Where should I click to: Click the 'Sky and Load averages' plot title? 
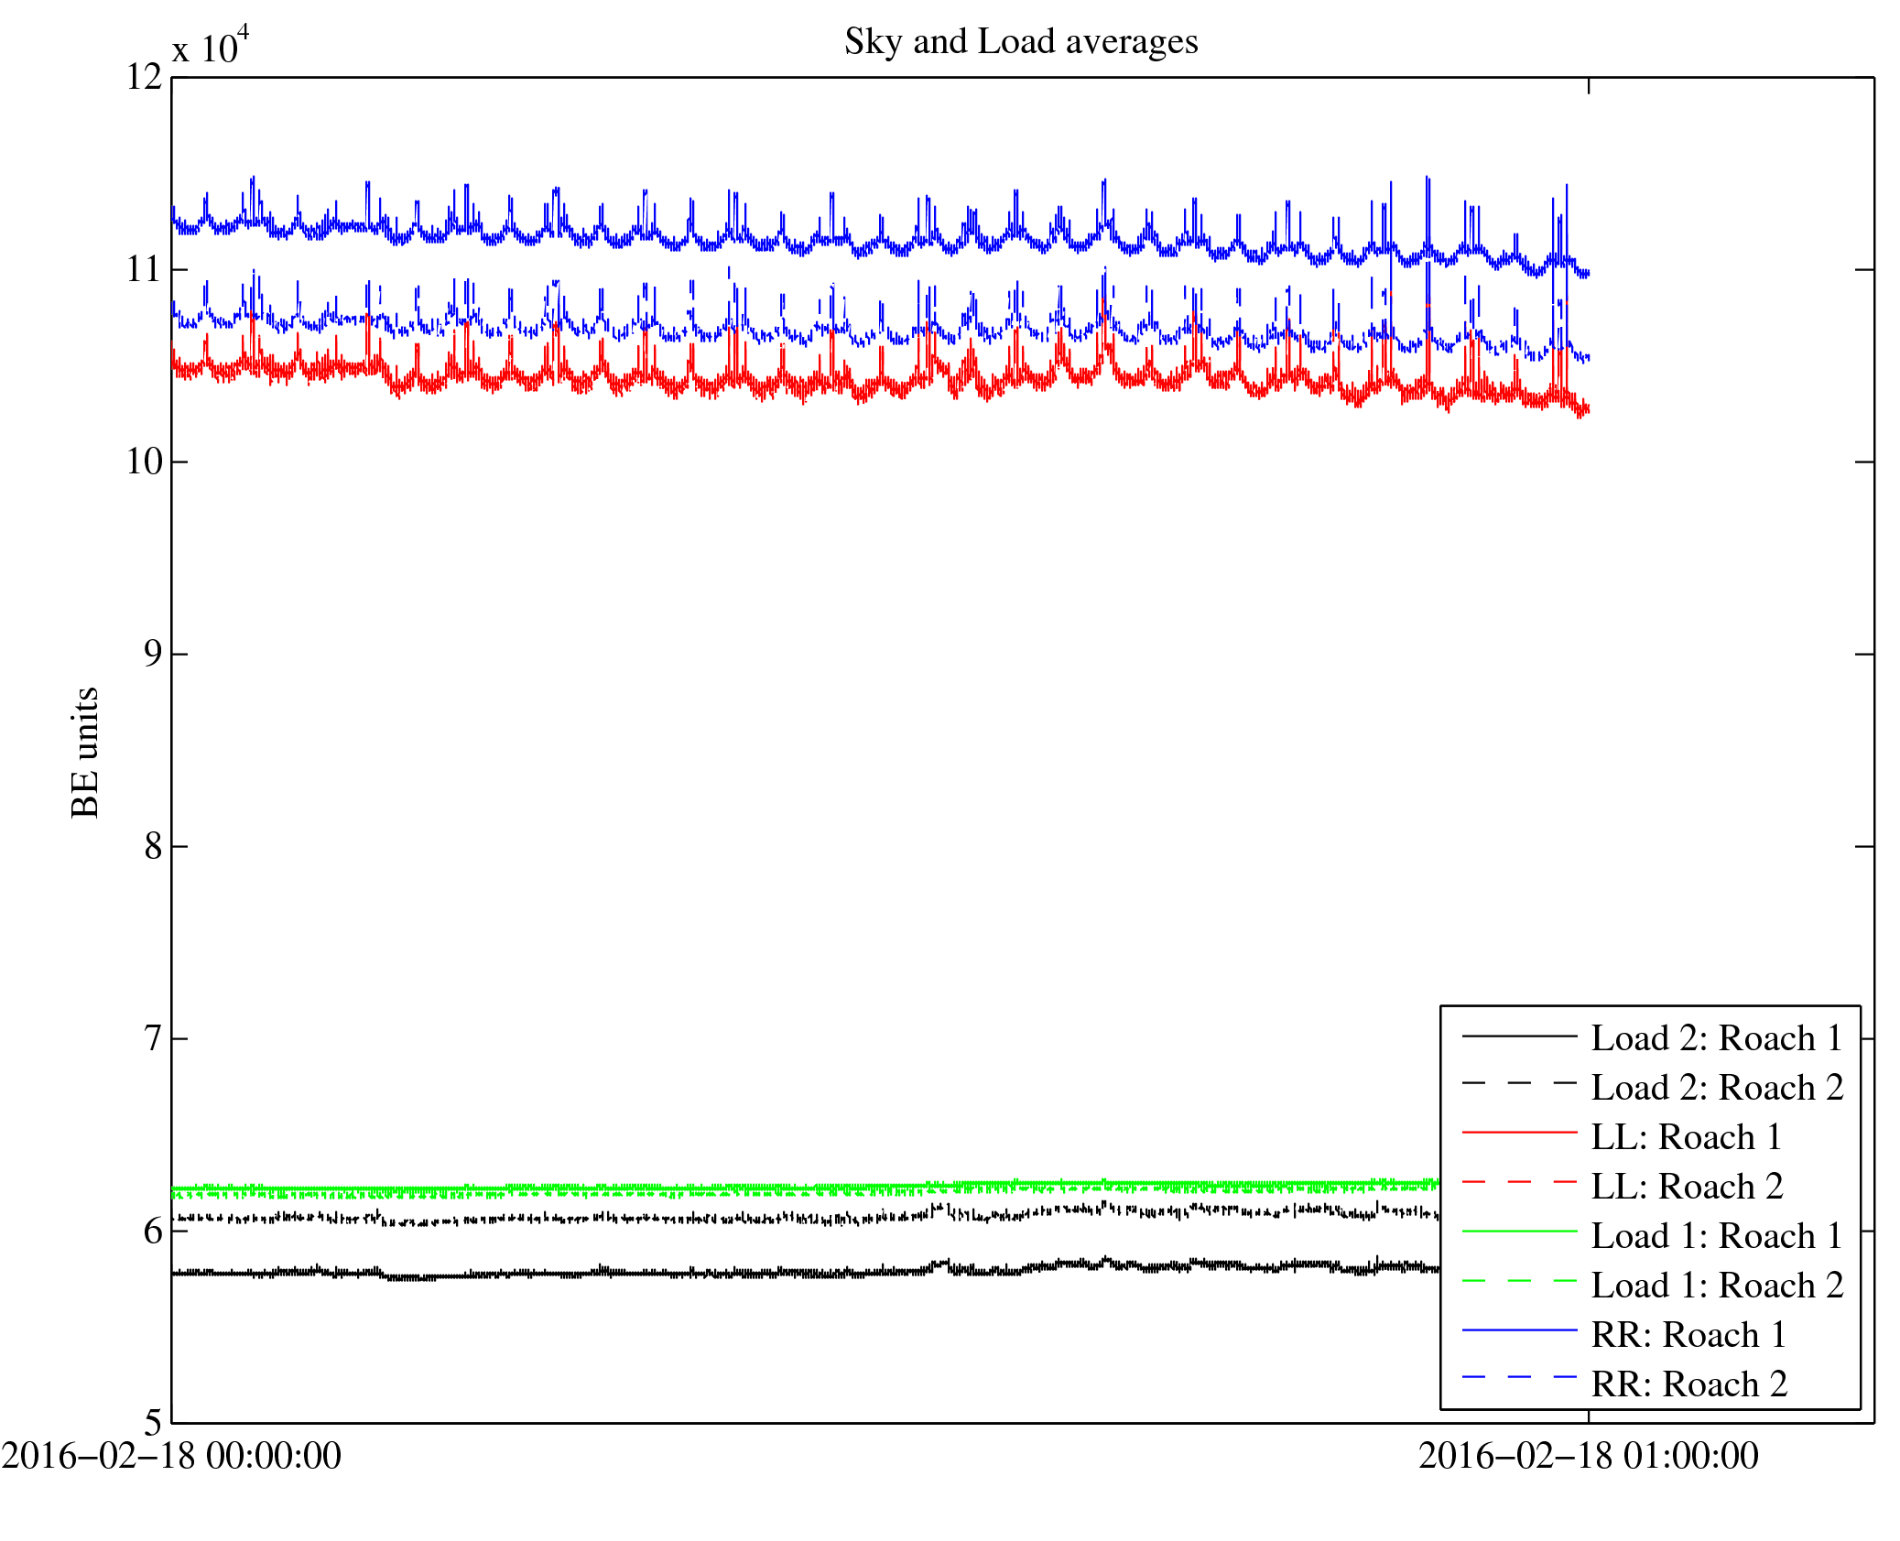pos(1020,42)
